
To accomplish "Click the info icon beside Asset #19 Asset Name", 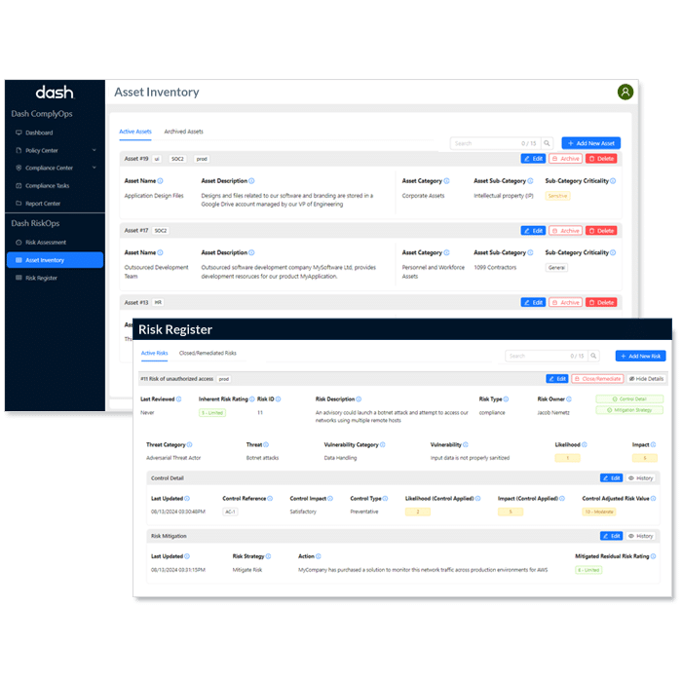I will click(160, 181).
